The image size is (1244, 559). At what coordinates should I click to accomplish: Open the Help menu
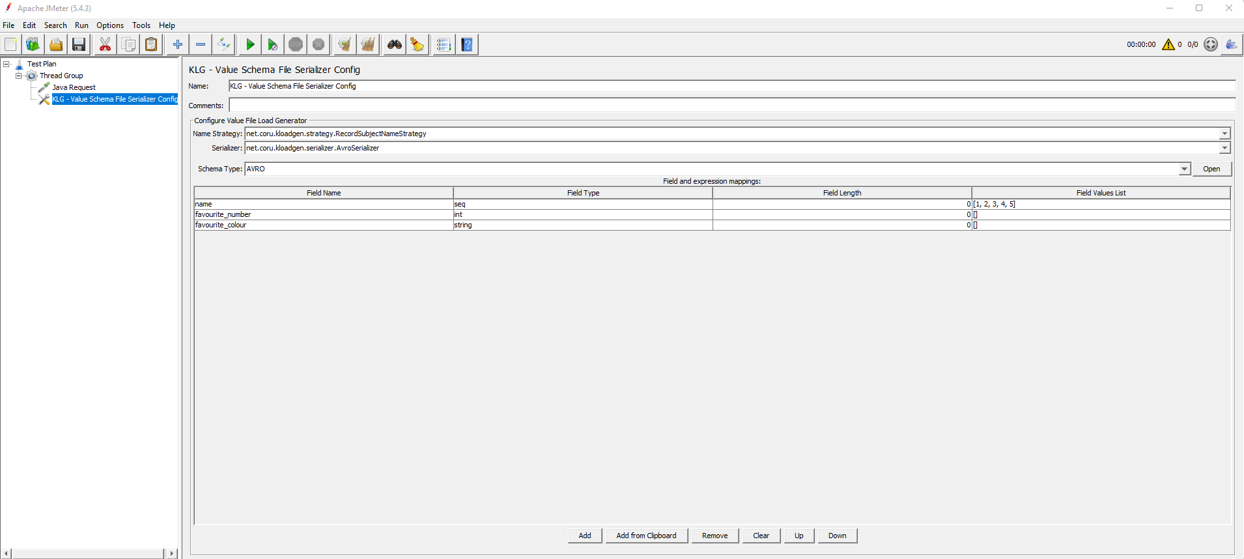(167, 25)
